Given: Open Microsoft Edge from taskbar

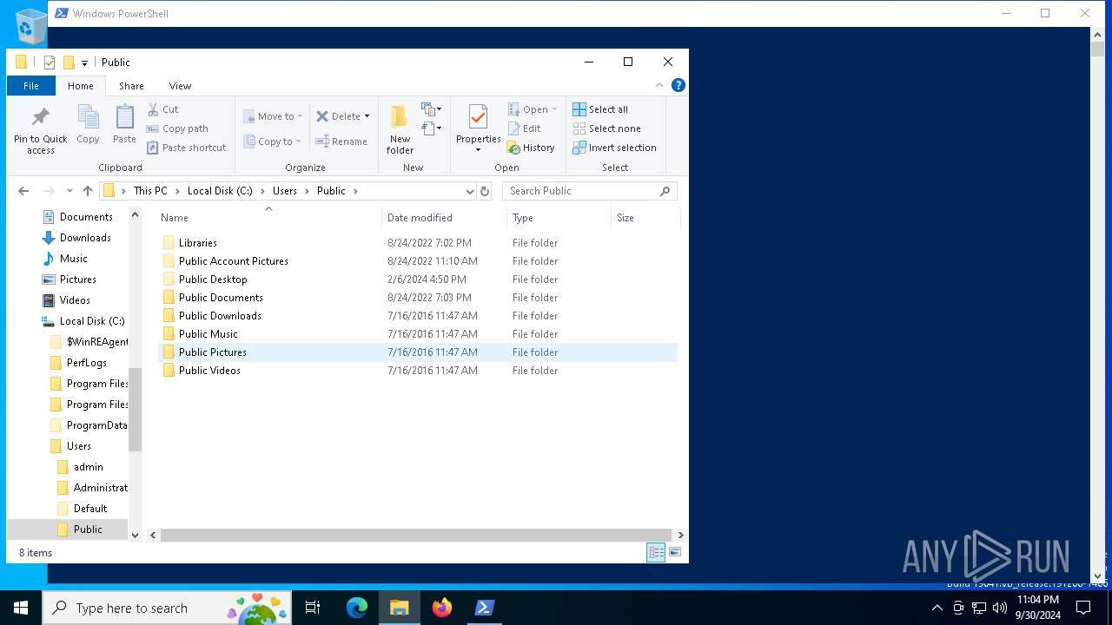Looking at the screenshot, I should click(x=357, y=608).
